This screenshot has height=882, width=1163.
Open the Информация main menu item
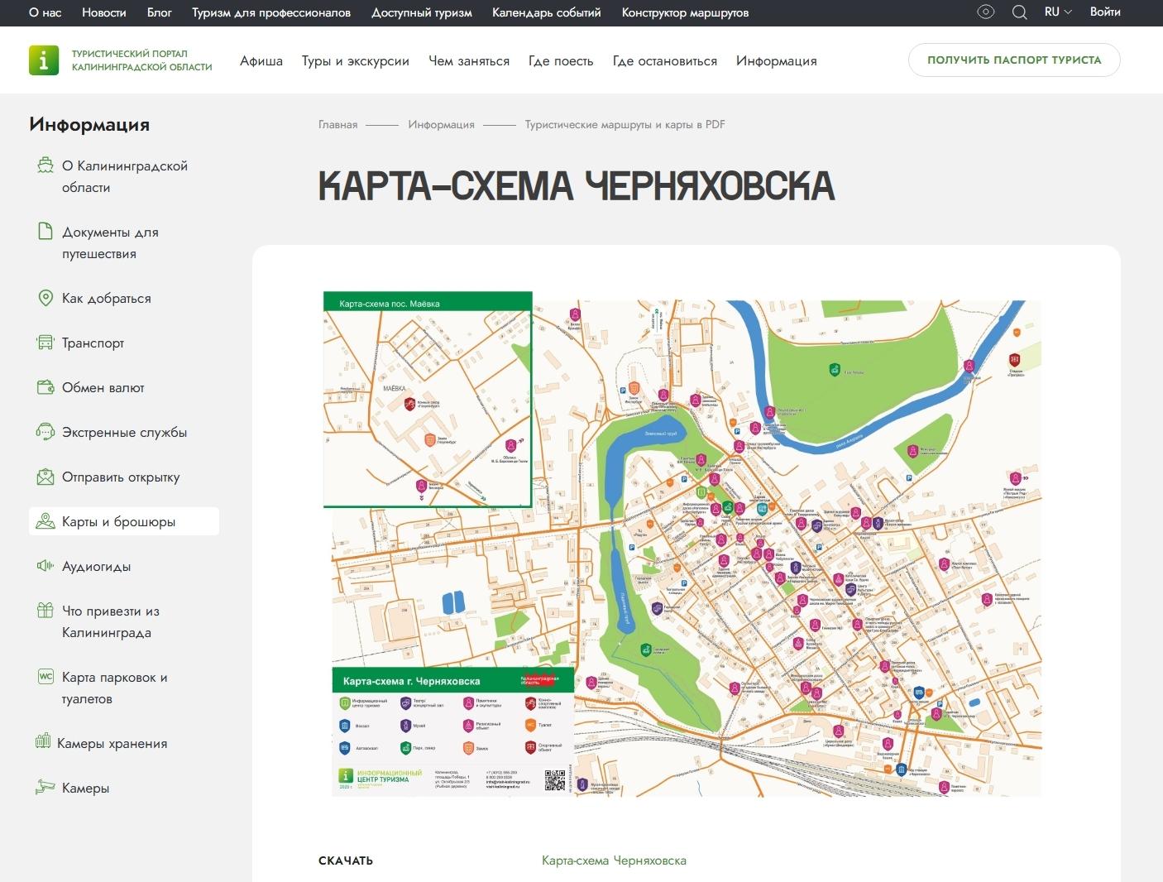tap(777, 61)
